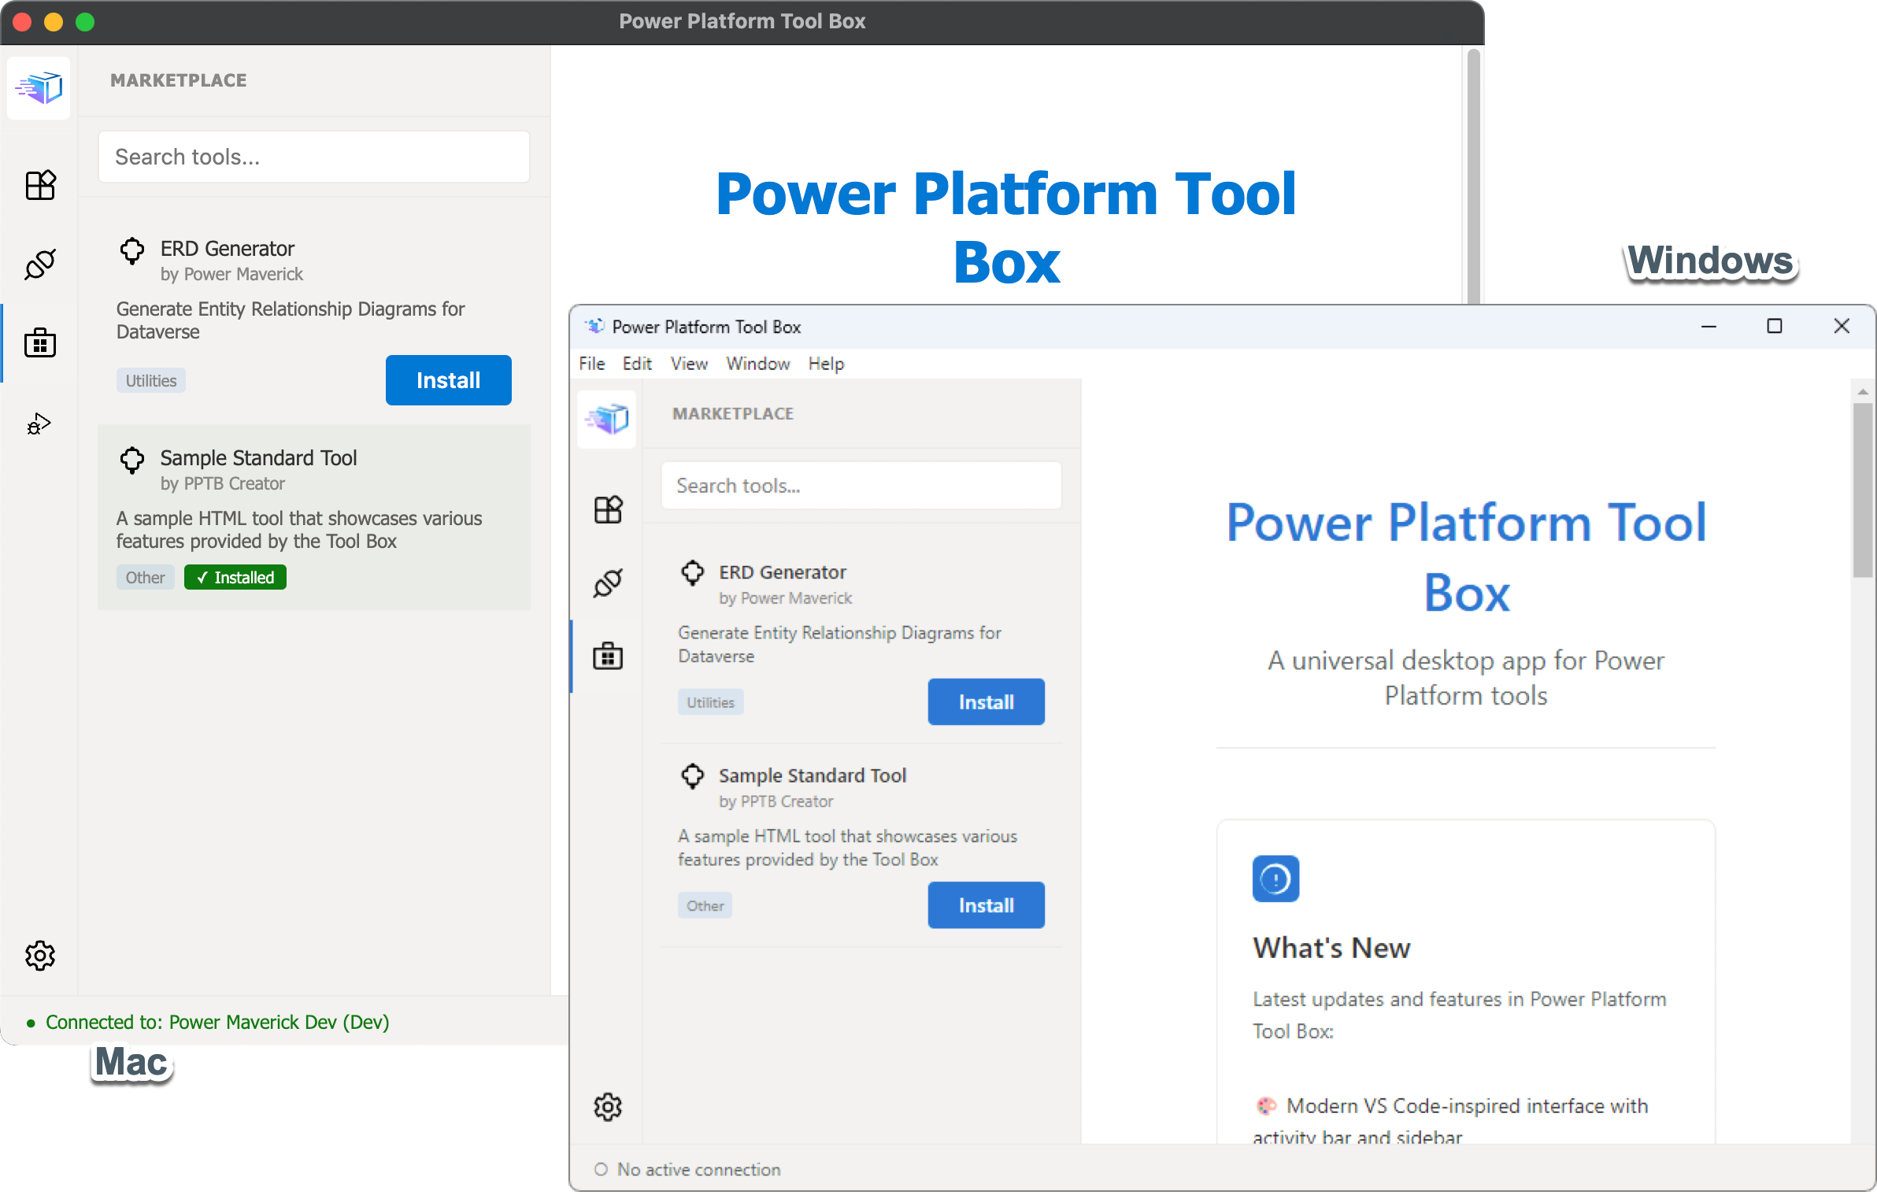Image resolution: width=1877 pixels, height=1195 pixels.
Task: Click the PPTB logo in Windows sidebar
Action: (607, 419)
